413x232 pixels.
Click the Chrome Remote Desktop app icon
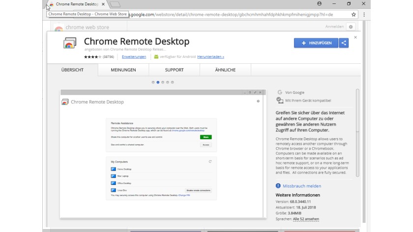(x=70, y=43)
